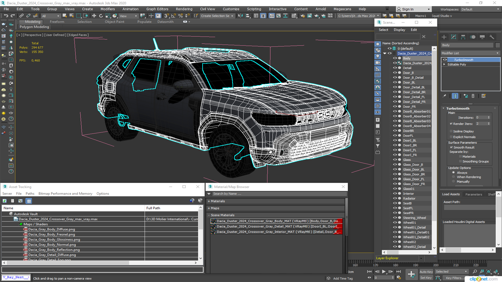The height and width of the screenshot is (282, 502).
Task: Collapse the TurboSmooth rollout
Action: [443, 108]
